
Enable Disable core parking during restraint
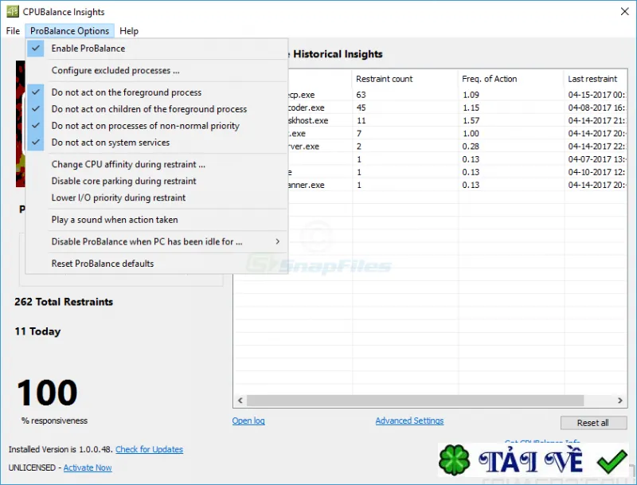click(x=156, y=181)
